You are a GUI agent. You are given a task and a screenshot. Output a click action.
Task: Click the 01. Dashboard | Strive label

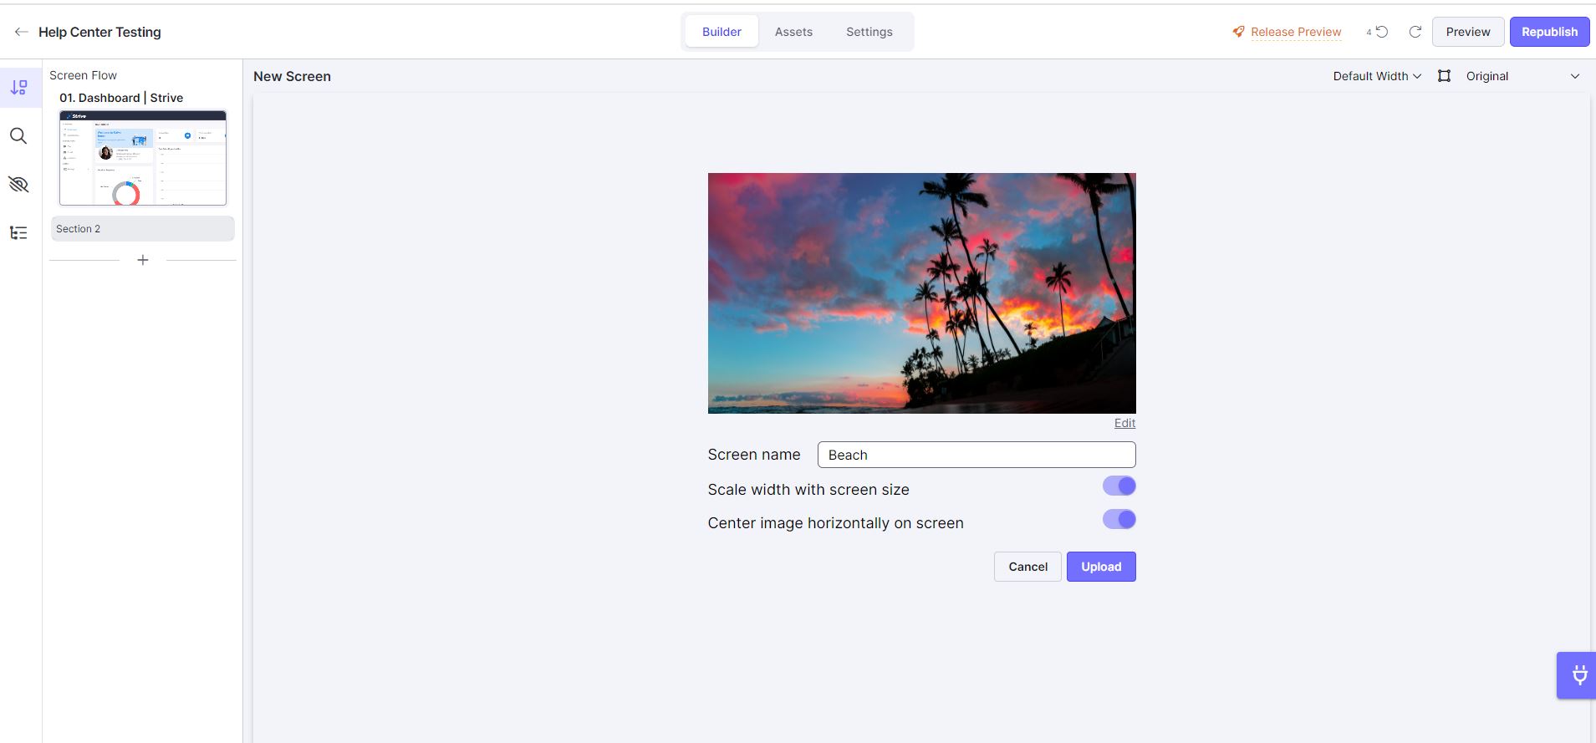pos(121,98)
